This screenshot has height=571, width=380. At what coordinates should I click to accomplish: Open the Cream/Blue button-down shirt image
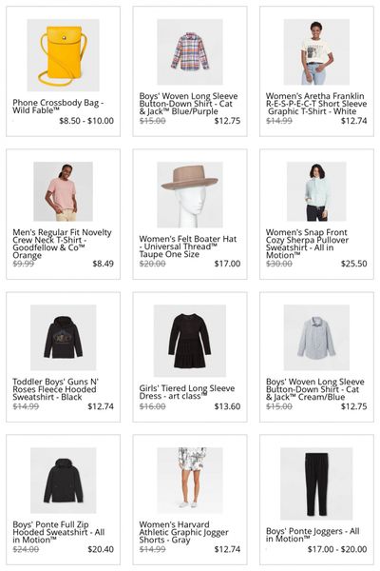click(316, 338)
